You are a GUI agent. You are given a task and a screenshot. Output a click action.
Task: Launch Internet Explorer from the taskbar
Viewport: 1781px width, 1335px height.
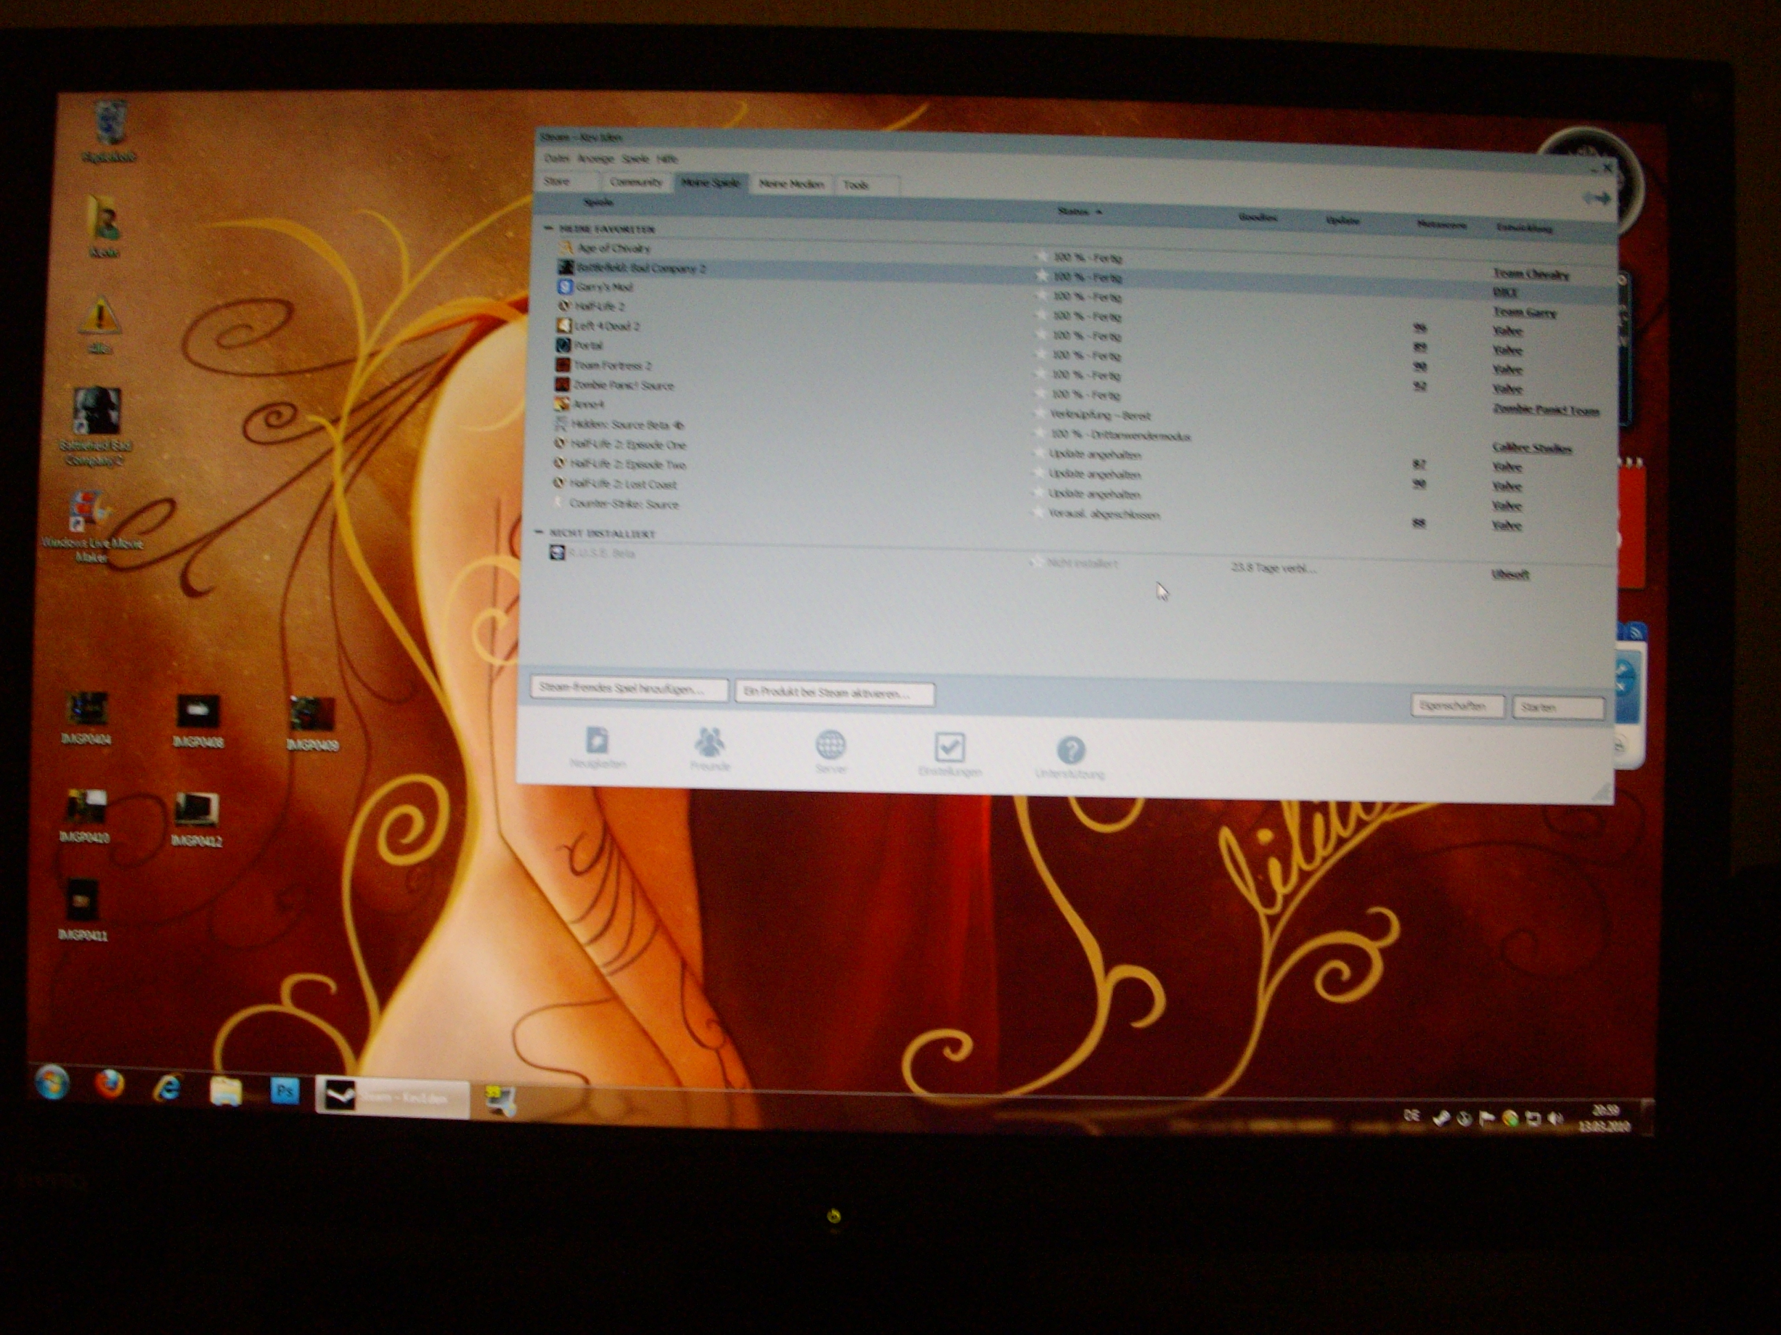point(168,1088)
